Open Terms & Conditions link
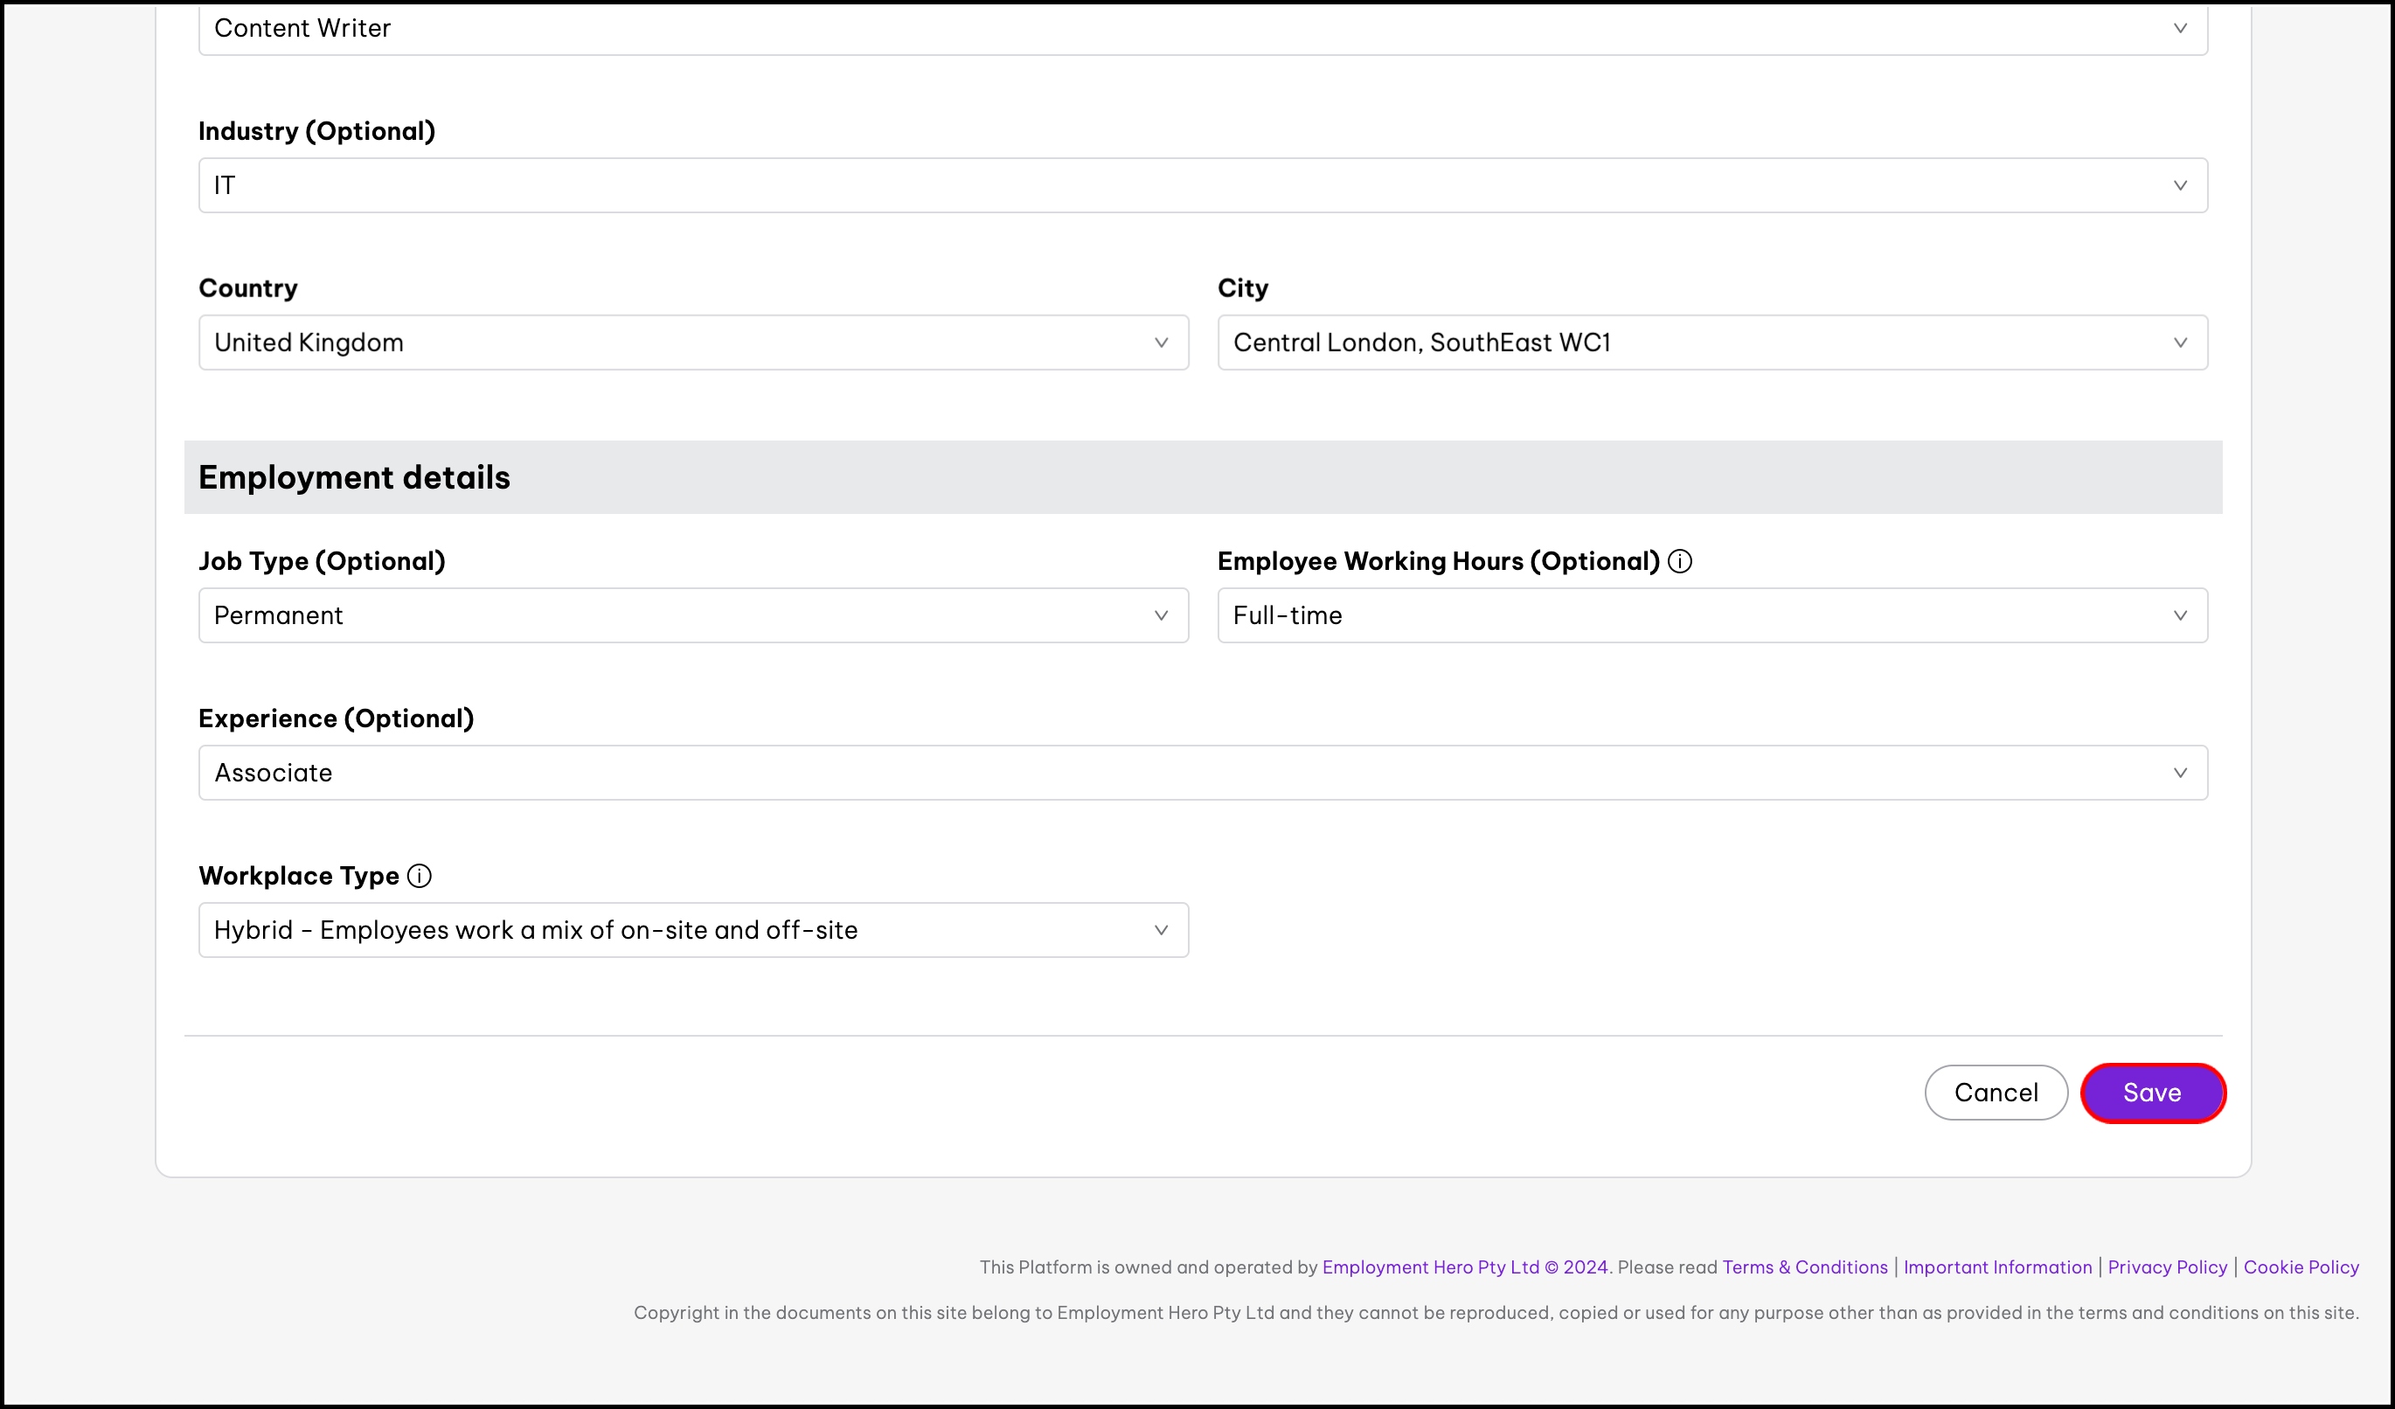 pyautogui.click(x=1804, y=1267)
